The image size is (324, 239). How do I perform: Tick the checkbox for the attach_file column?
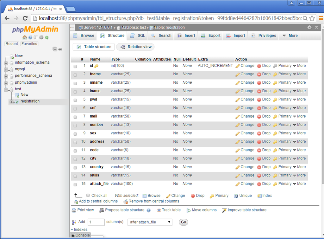click(75, 184)
